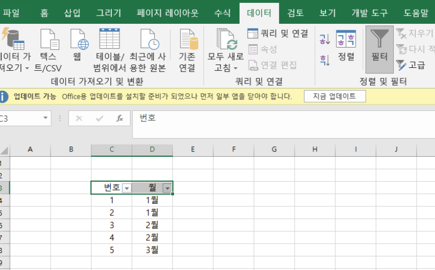This screenshot has height=270, width=435.
Task: Import data from 테이블/범위에서
Action: point(110,50)
